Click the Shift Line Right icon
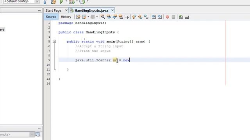 click(x=160, y=17)
